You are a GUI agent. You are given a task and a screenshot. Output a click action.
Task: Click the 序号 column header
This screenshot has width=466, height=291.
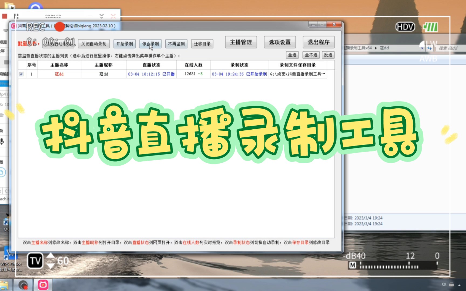click(32, 65)
